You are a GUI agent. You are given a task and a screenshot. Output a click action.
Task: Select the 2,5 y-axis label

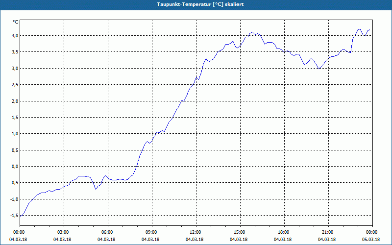point(15,85)
